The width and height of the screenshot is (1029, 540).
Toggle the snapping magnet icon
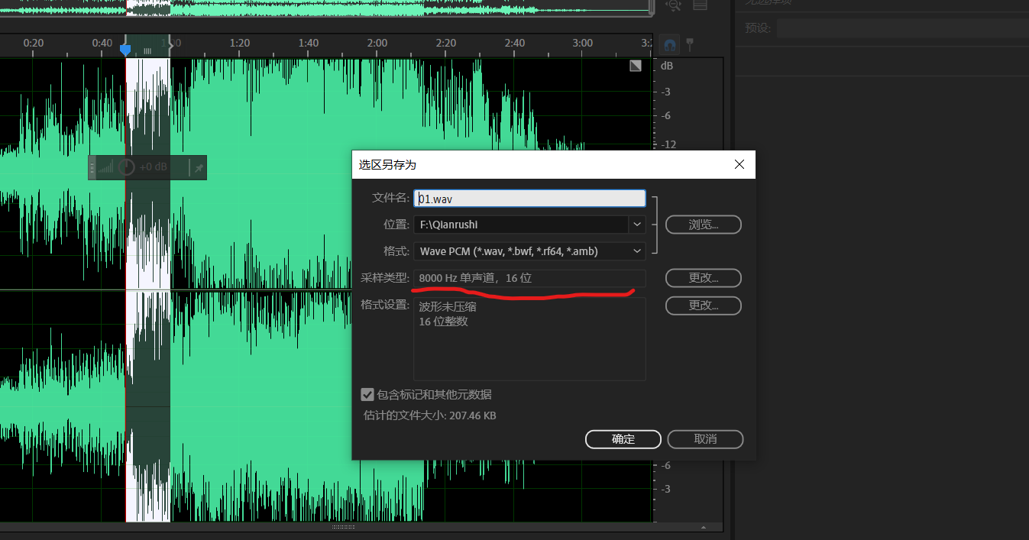[x=670, y=45]
